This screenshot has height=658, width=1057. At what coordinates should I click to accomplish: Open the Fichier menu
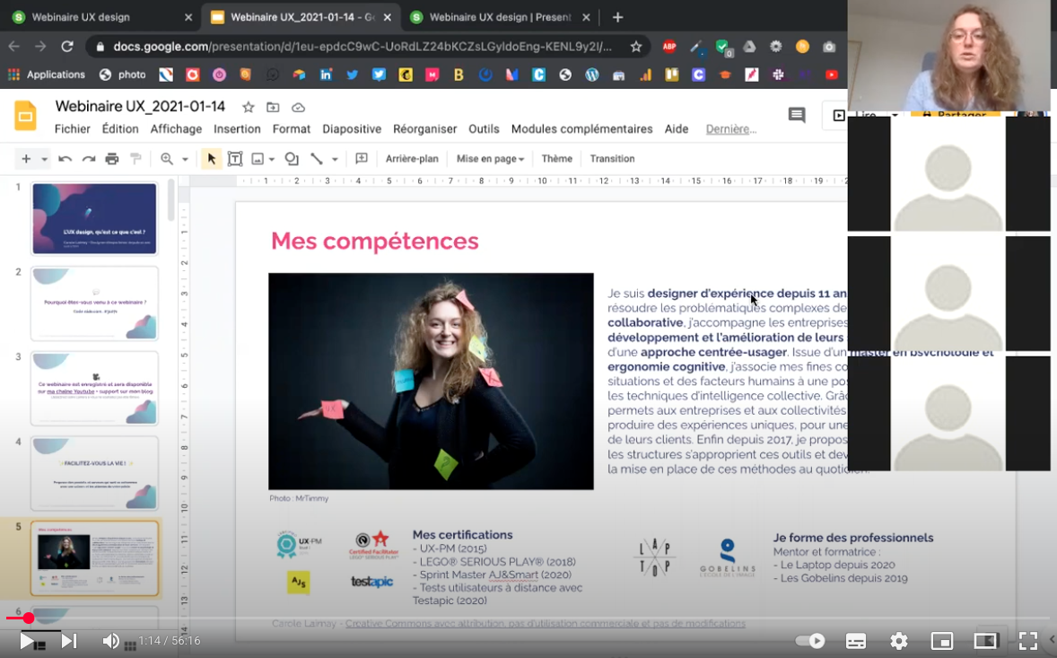72,128
